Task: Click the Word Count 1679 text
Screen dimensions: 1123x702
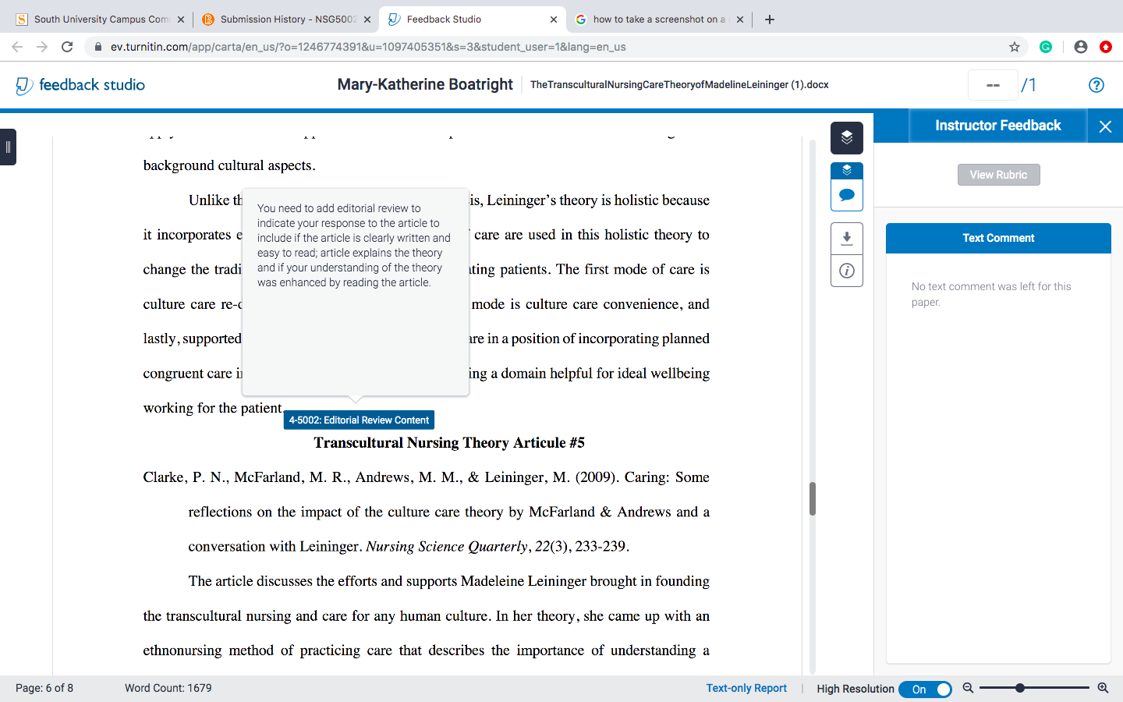Action: click(168, 688)
